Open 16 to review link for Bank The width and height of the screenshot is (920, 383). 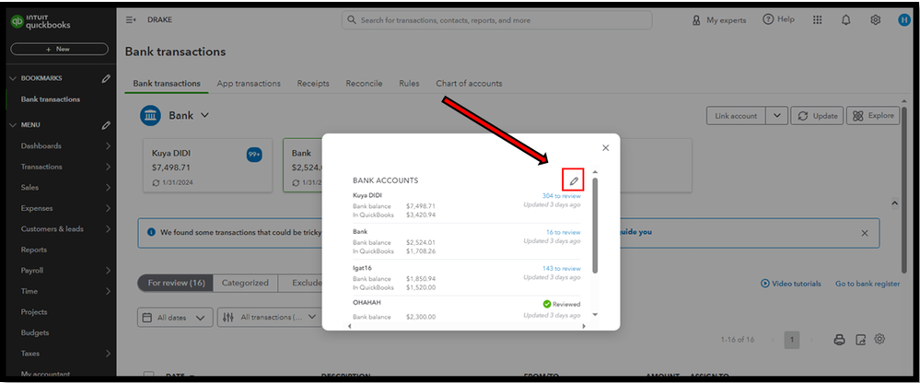[x=564, y=232]
